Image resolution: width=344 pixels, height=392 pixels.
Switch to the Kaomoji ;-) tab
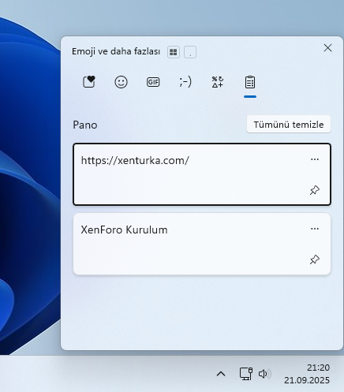pos(185,82)
